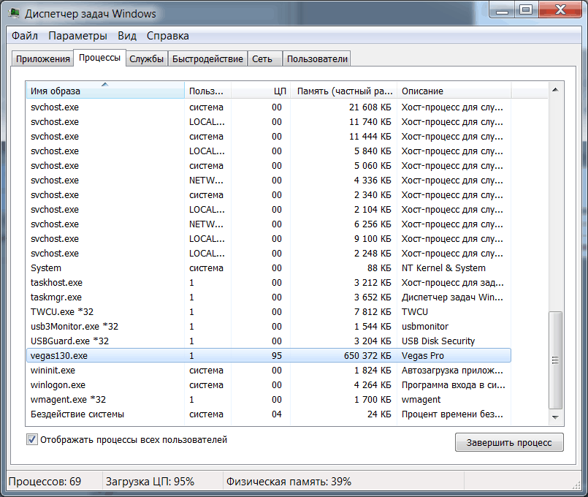Select svchost.exe row using 6 256 КБ
This screenshot has width=588, height=497.
269,224
